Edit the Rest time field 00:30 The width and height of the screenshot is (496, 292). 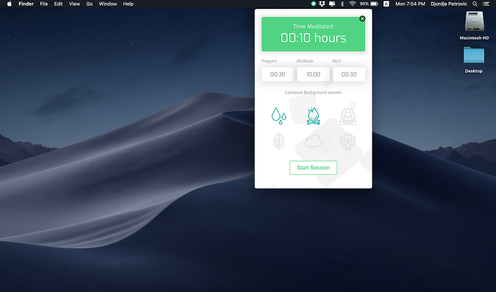click(x=349, y=74)
